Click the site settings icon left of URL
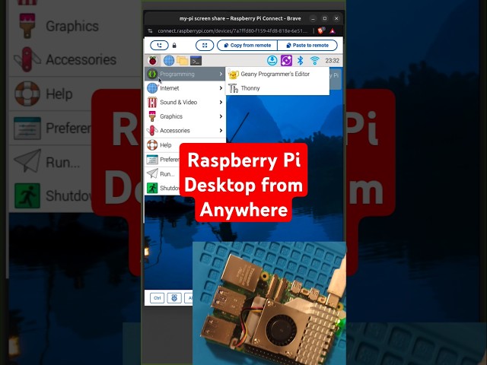This screenshot has width=487, height=365. [x=150, y=30]
